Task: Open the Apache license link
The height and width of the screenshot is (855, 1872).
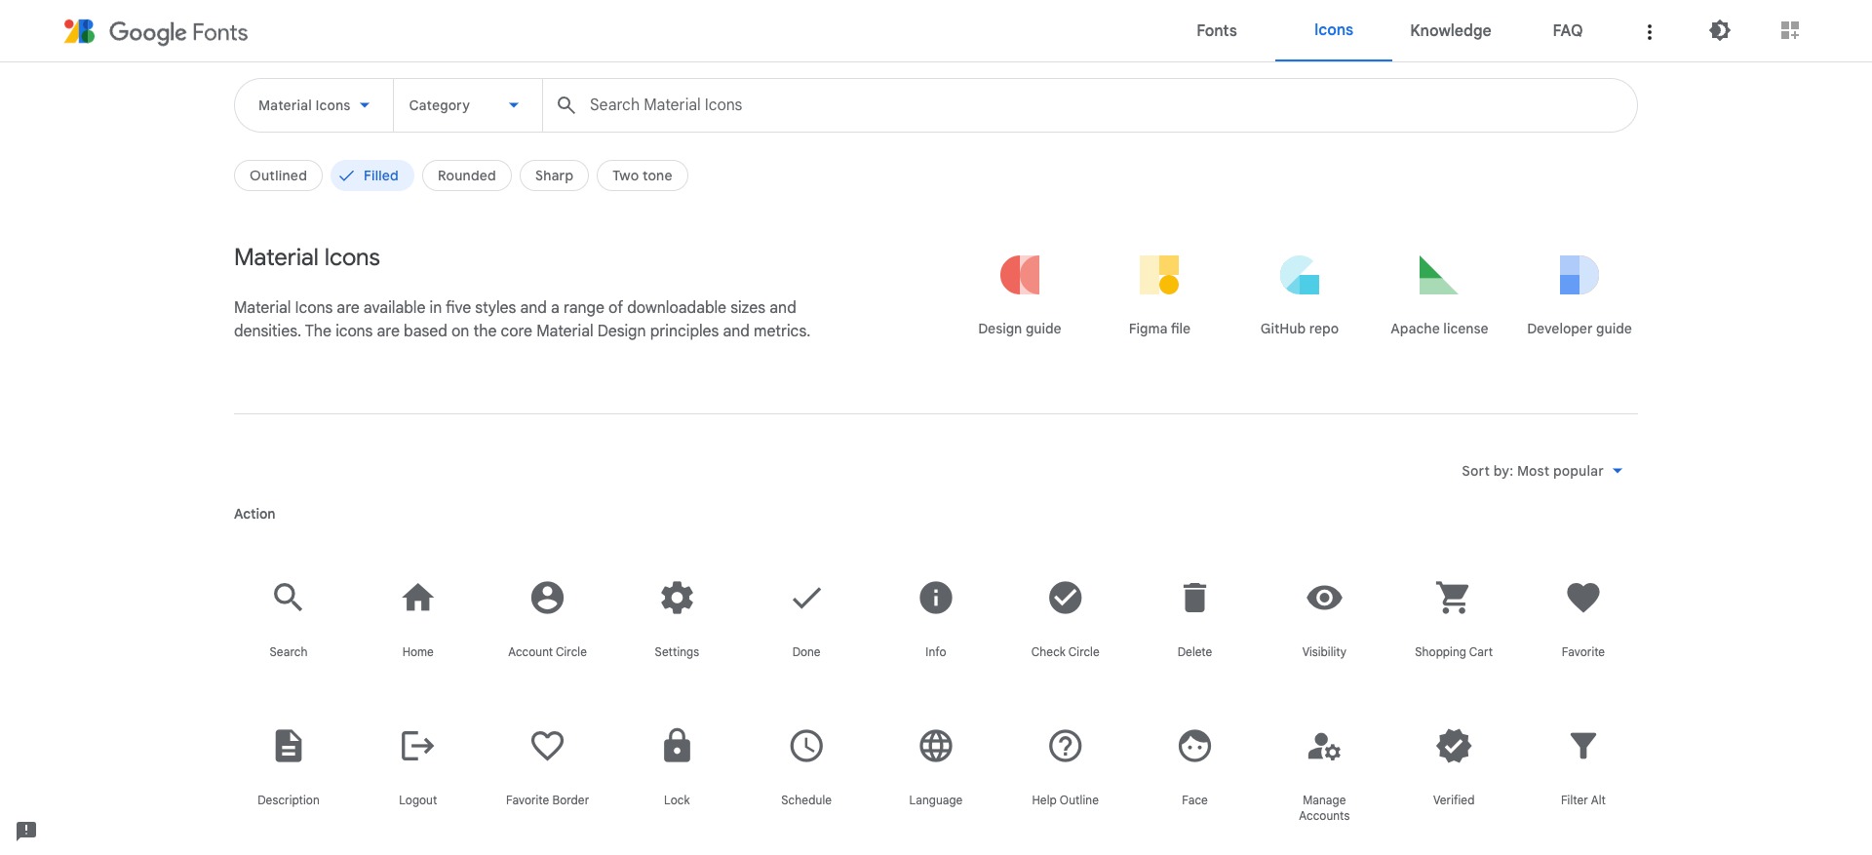Action: 1439,294
